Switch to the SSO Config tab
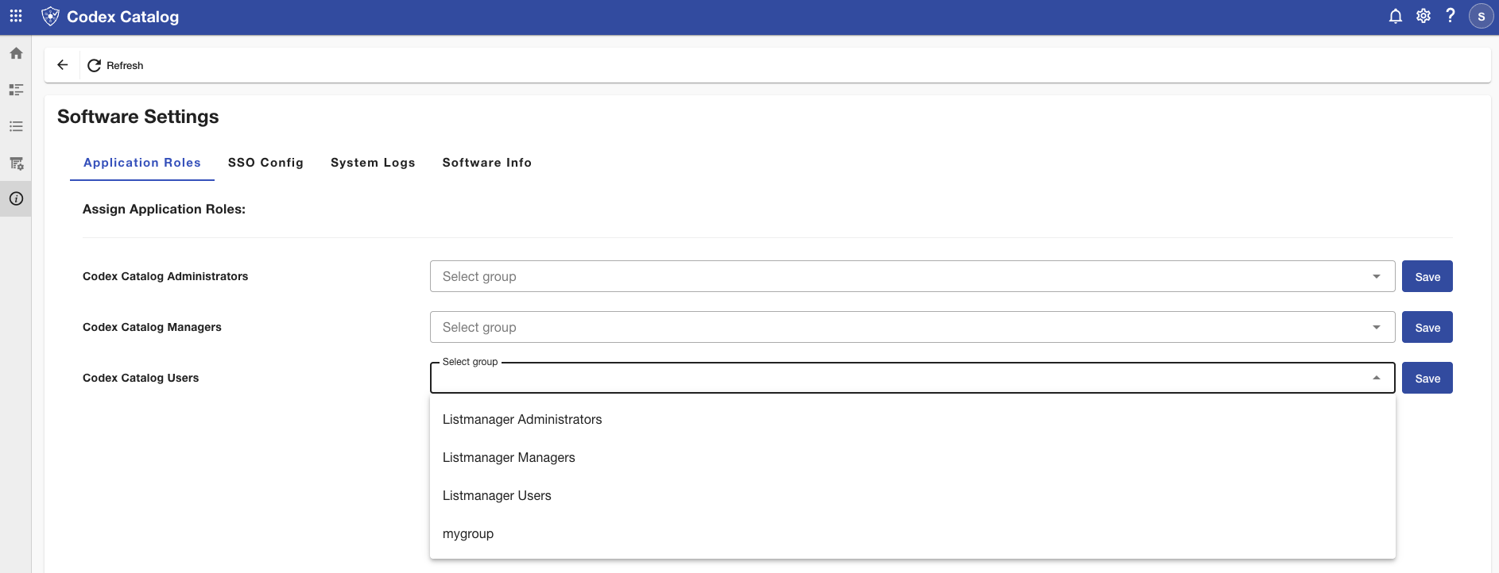This screenshot has width=1499, height=573. click(265, 163)
